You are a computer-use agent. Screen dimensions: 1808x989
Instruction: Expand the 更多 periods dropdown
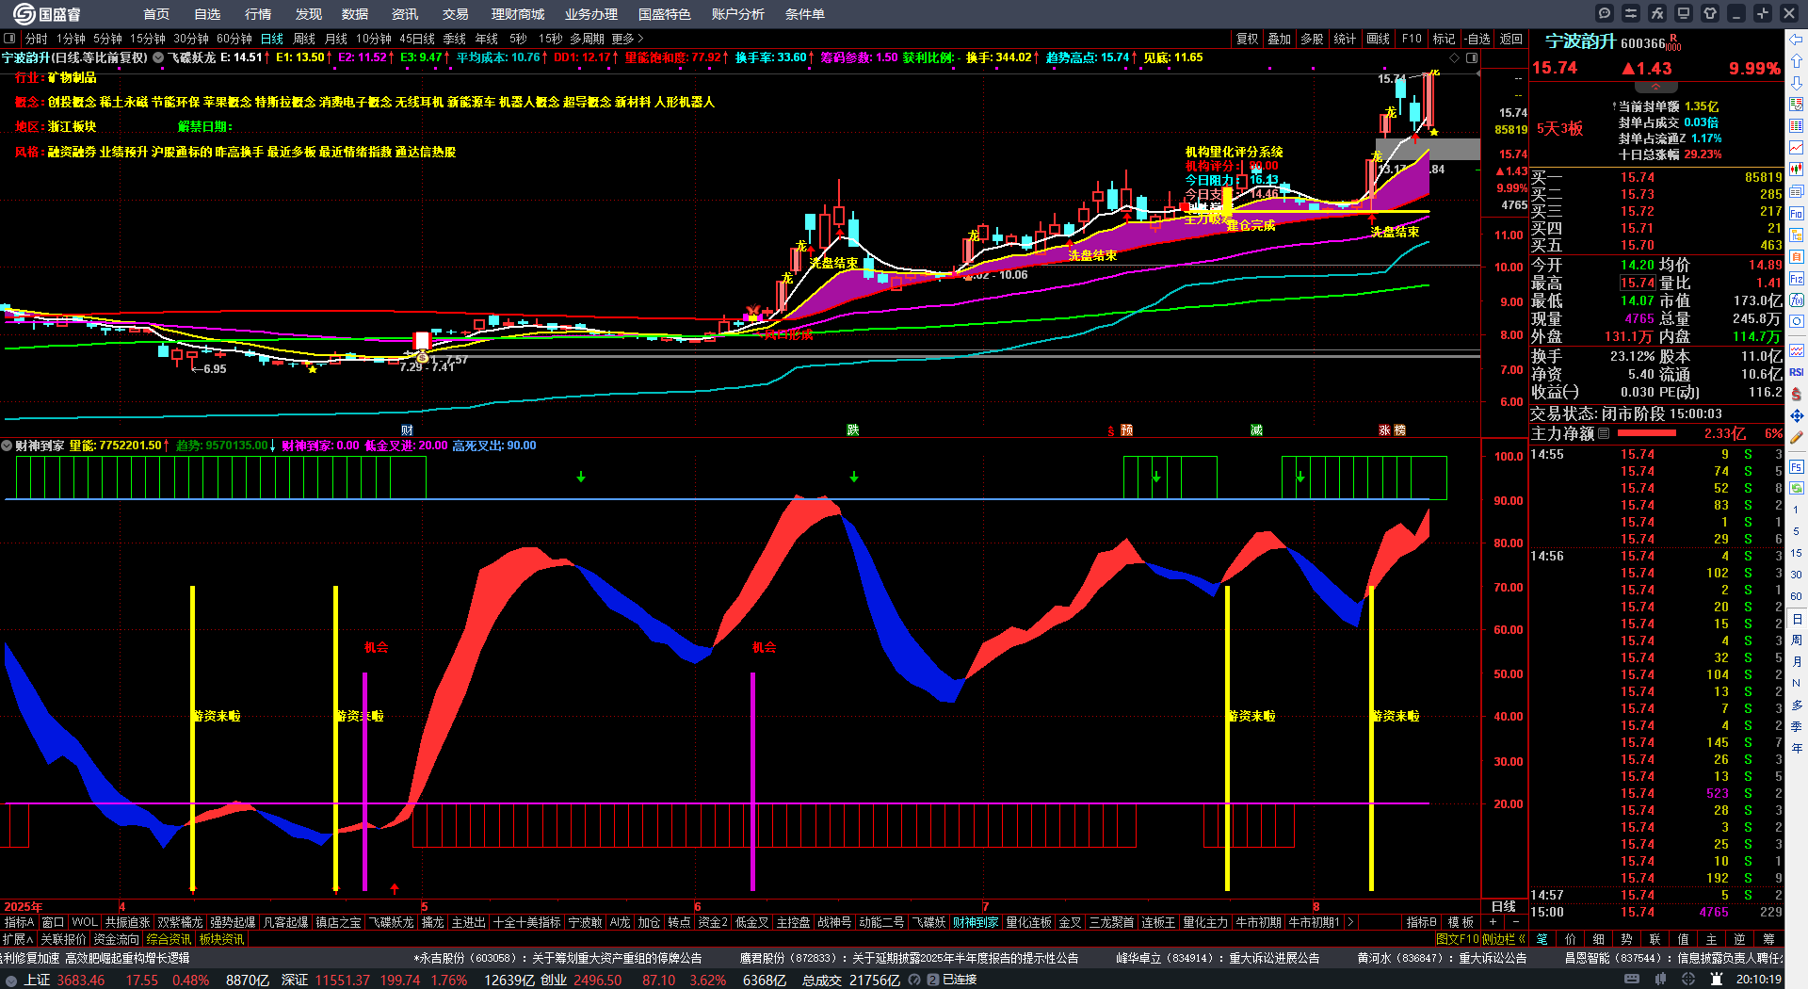628,39
